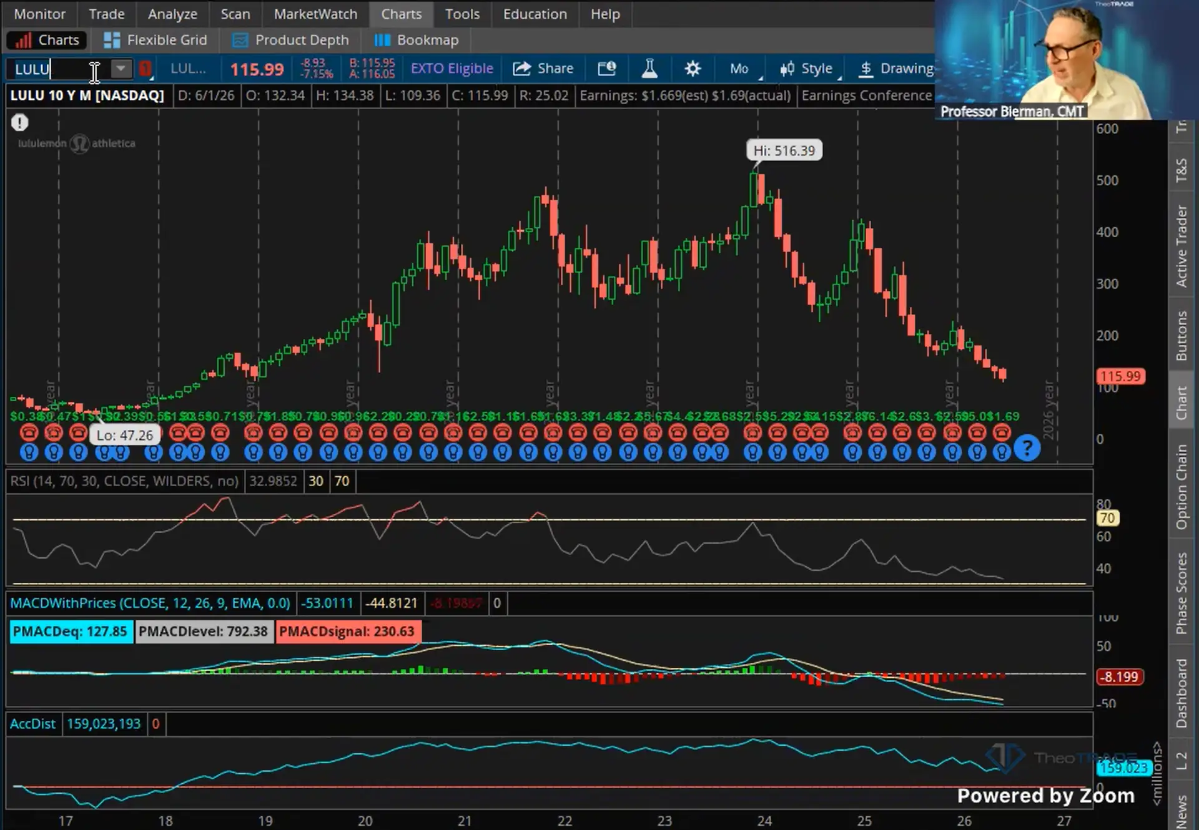Open the Active Trader sidebar panel
Screen dimensions: 1199x830
coord(1182,247)
